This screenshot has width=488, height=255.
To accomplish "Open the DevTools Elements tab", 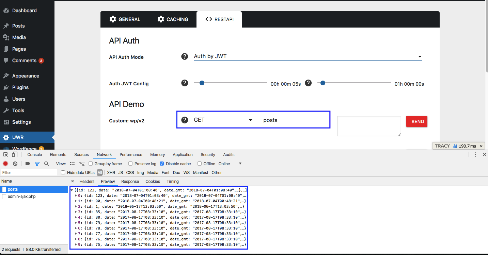I will pos(58,154).
